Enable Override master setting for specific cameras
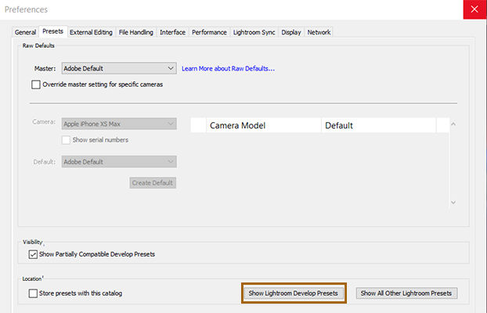This screenshot has width=487, height=313. pos(36,85)
